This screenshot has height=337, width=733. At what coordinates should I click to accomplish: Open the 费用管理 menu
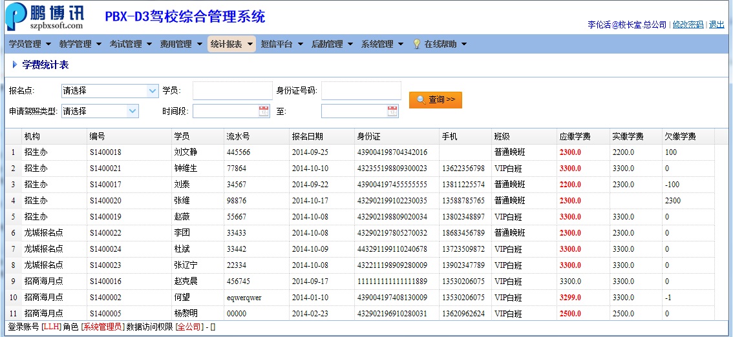click(x=182, y=44)
